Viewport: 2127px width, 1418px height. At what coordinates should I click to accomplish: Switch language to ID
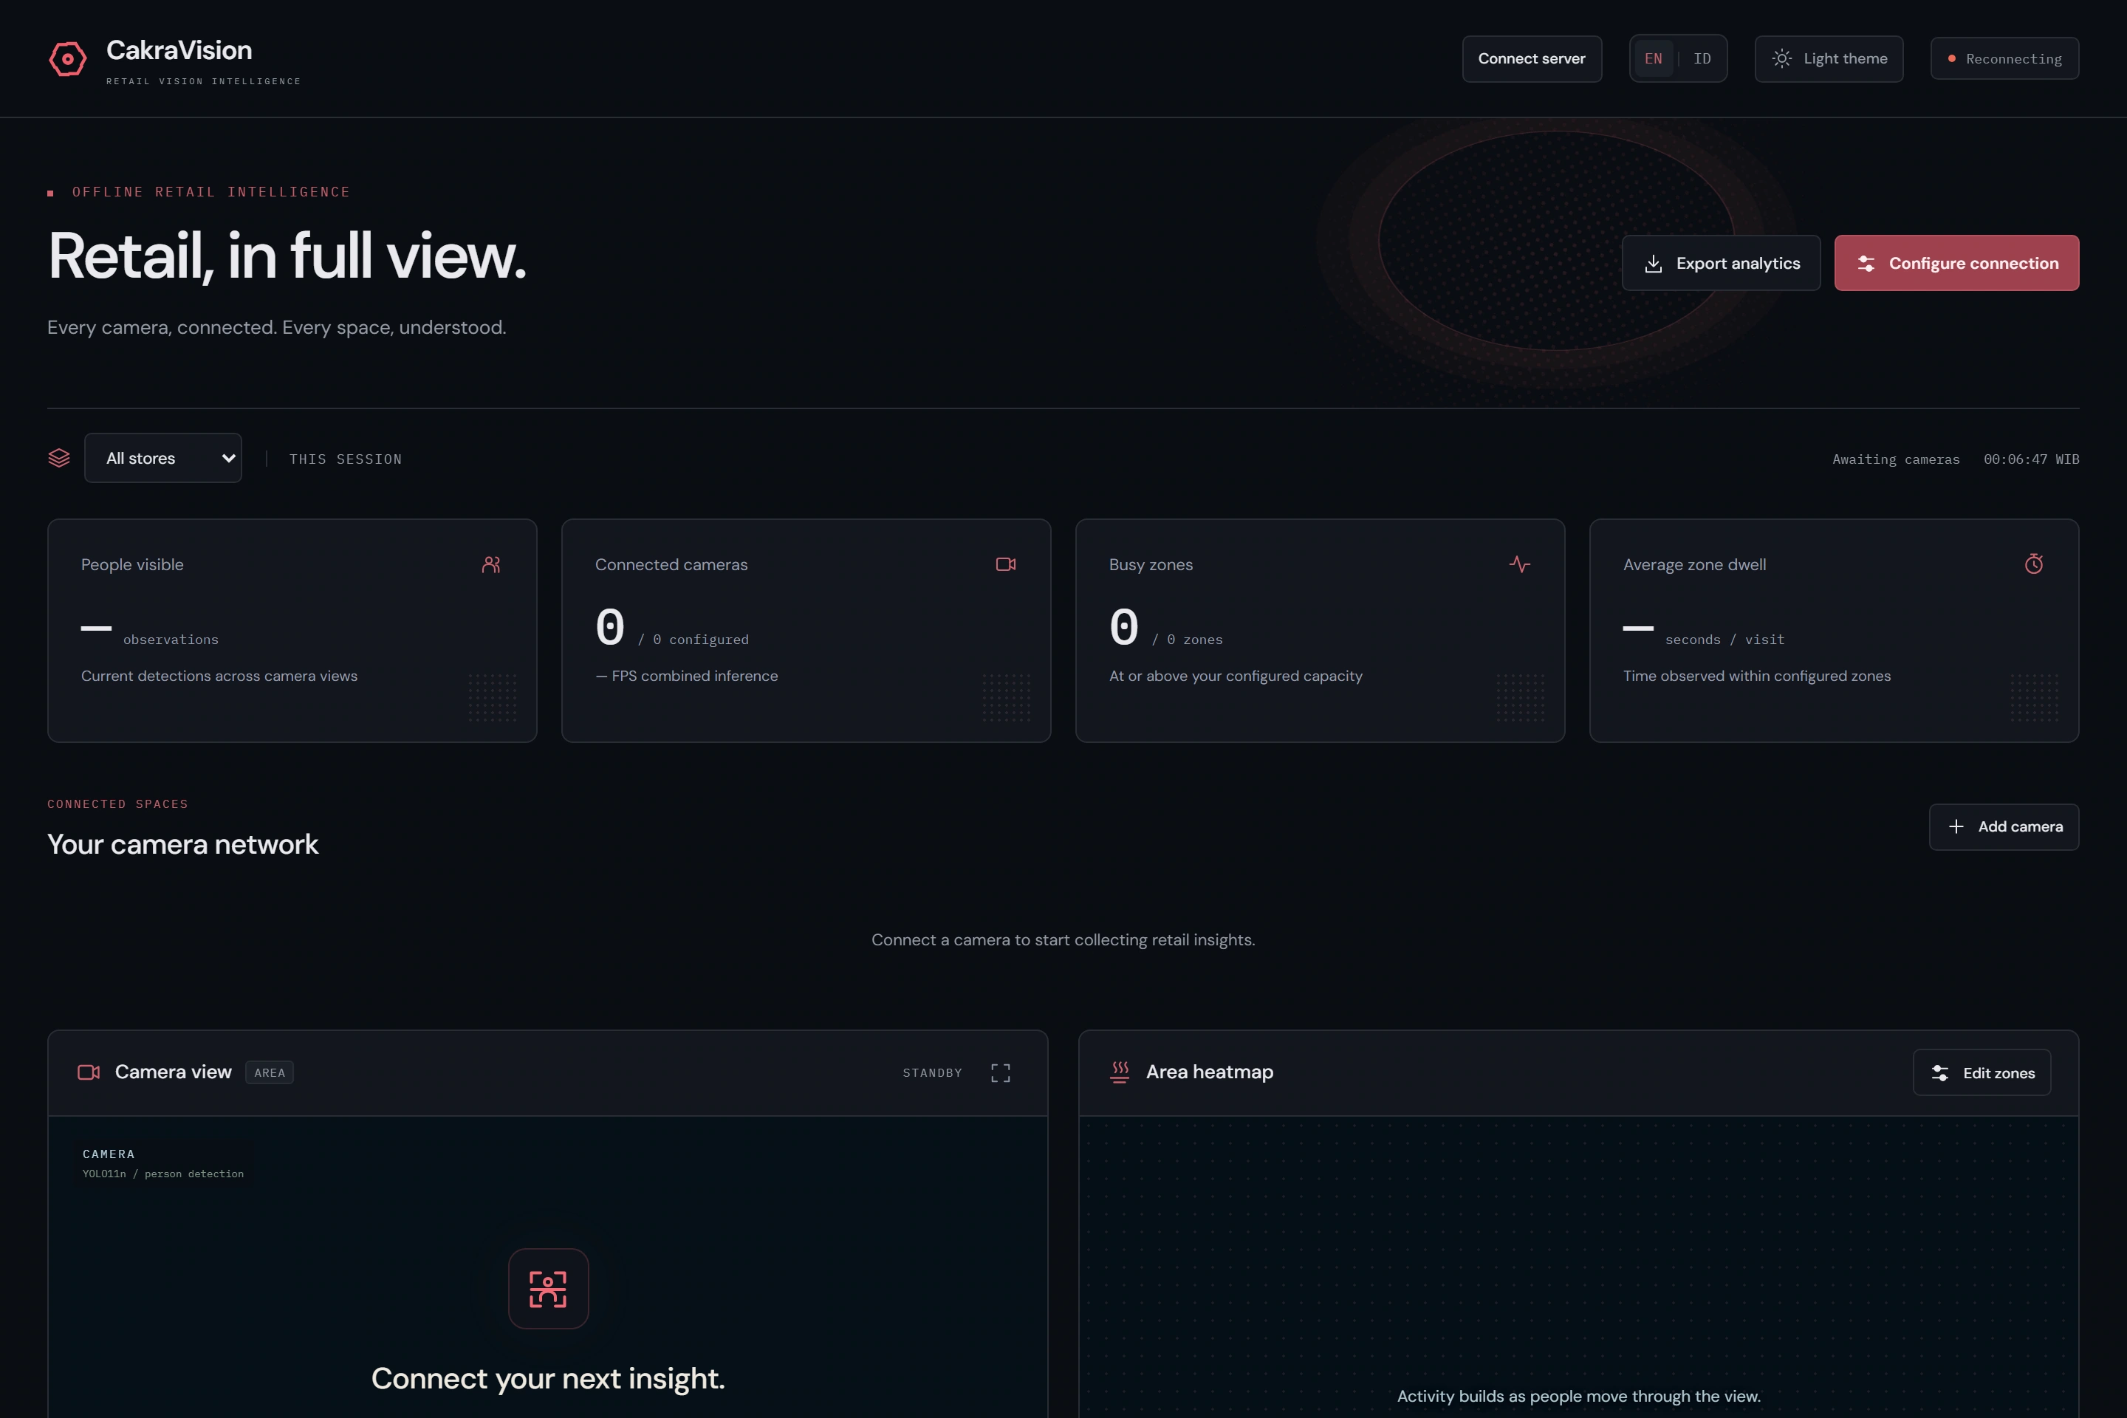tap(1702, 59)
